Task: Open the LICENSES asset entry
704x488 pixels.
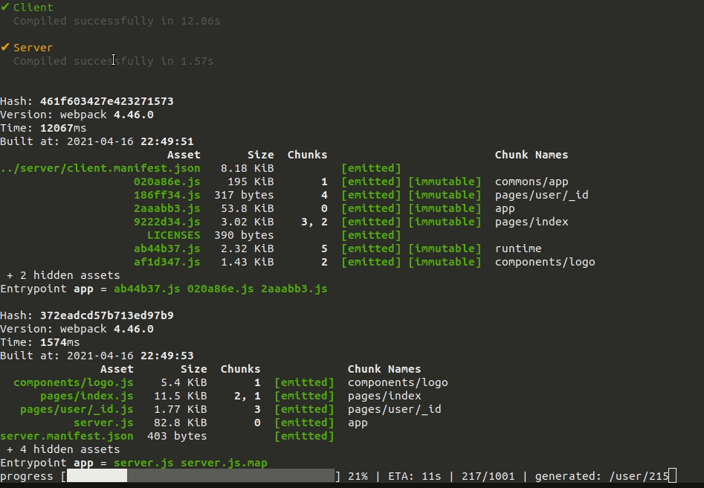Action: click(x=174, y=235)
